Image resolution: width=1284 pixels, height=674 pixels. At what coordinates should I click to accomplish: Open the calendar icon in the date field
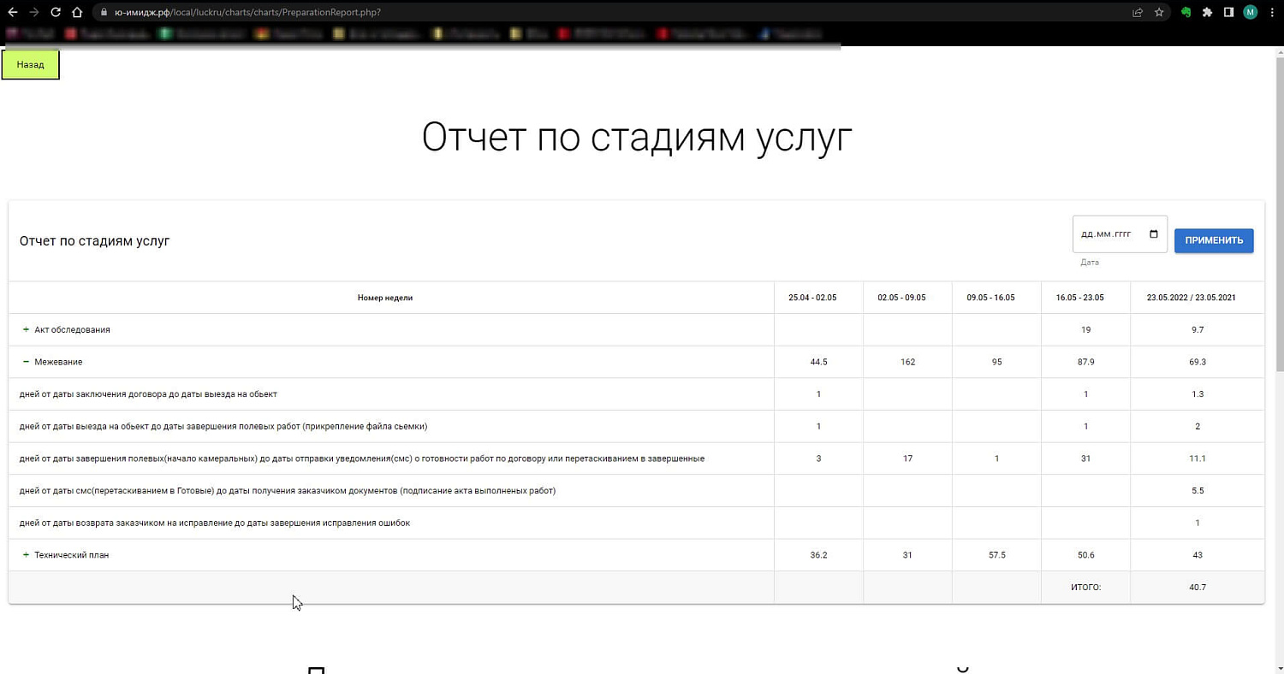pyautogui.click(x=1153, y=234)
